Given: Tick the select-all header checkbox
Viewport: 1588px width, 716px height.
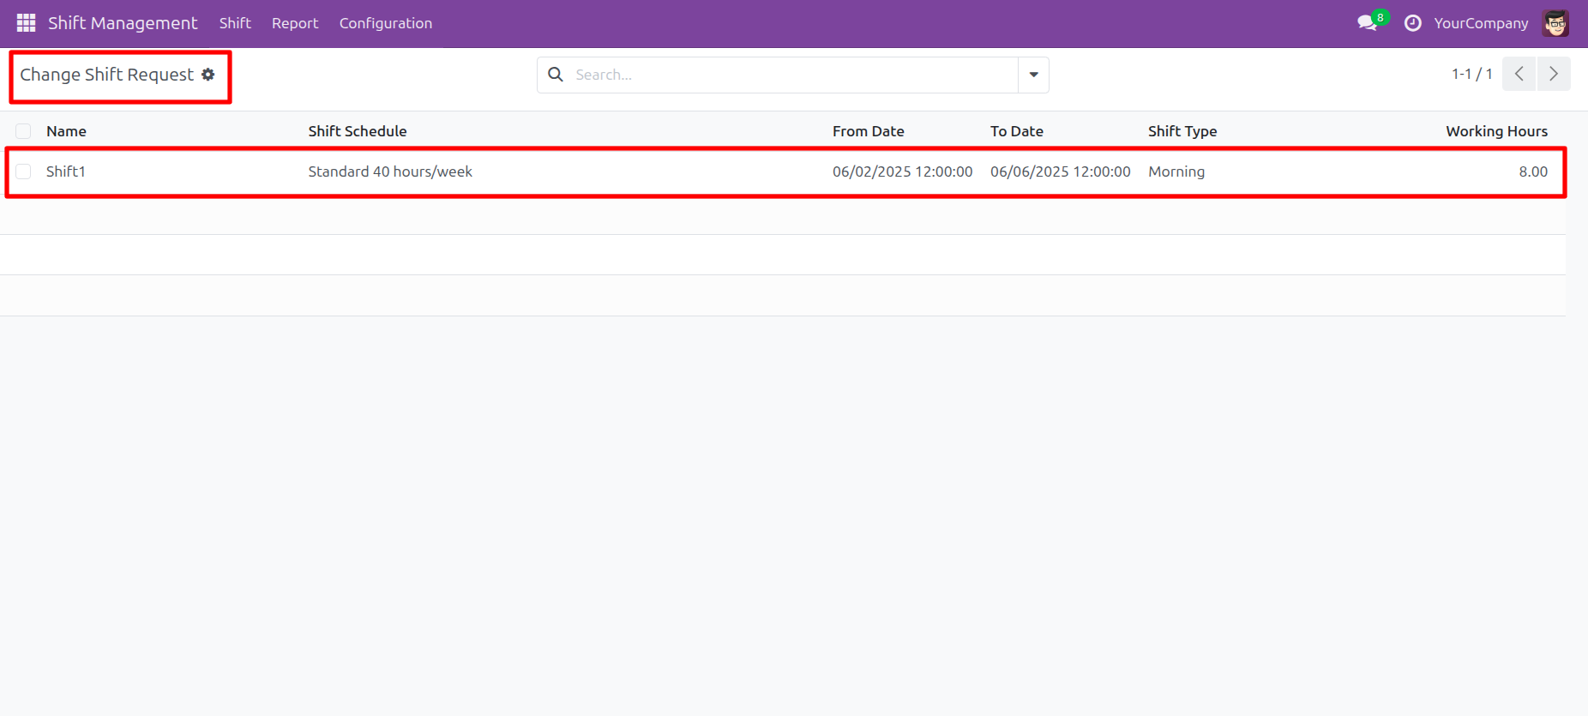Looking at the screenshot, I should click(x=23, y=131).
